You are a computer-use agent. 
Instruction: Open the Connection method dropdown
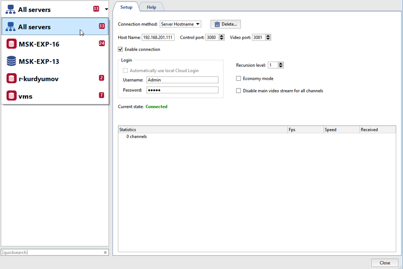pos(180,24)
